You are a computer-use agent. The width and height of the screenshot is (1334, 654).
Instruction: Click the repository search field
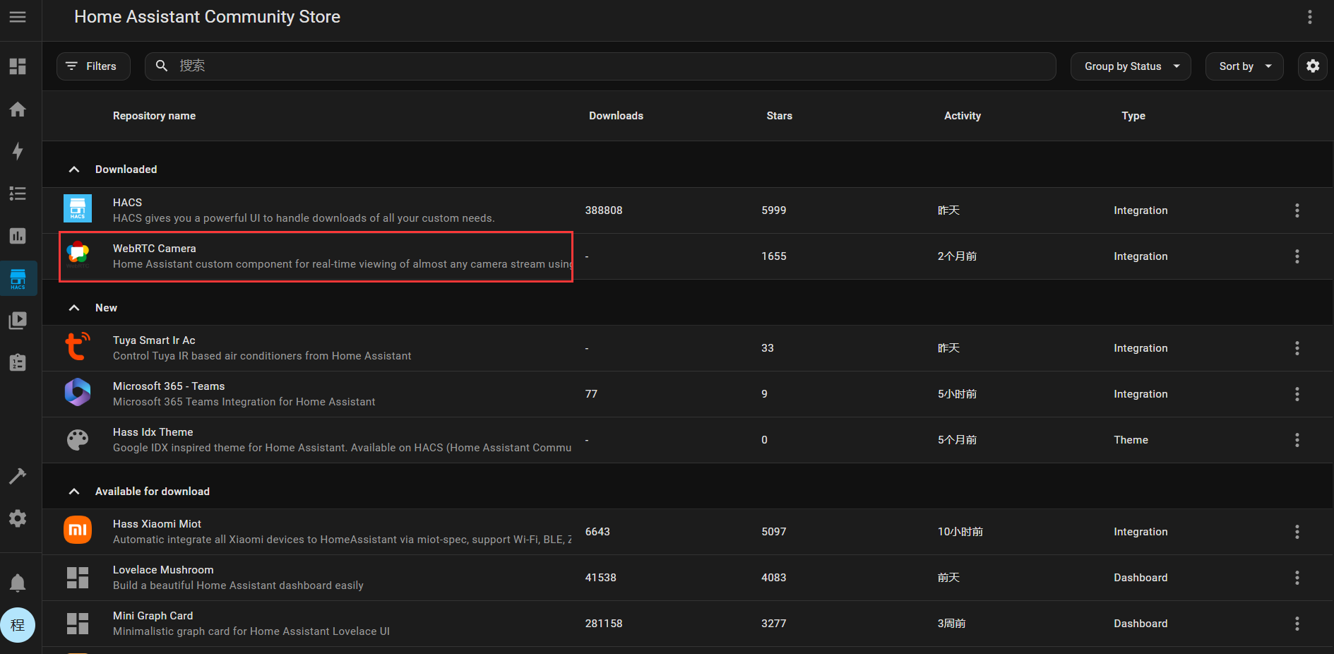600,66
